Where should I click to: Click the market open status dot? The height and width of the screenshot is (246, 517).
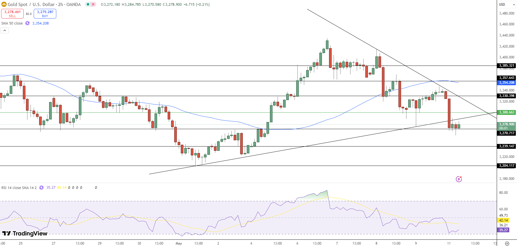[88, 4]
